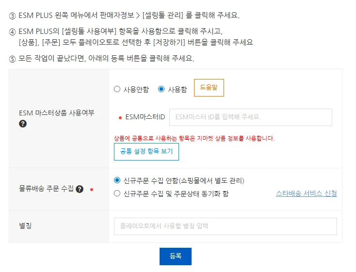This screenshot has height=272, width=356.
Task: Choose 신규주문 수집 및 주문상태 동기화 함
Action: click(117, 193)
